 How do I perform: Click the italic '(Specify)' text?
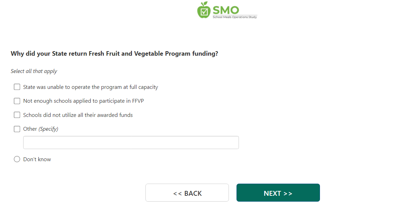click(48, 129)
